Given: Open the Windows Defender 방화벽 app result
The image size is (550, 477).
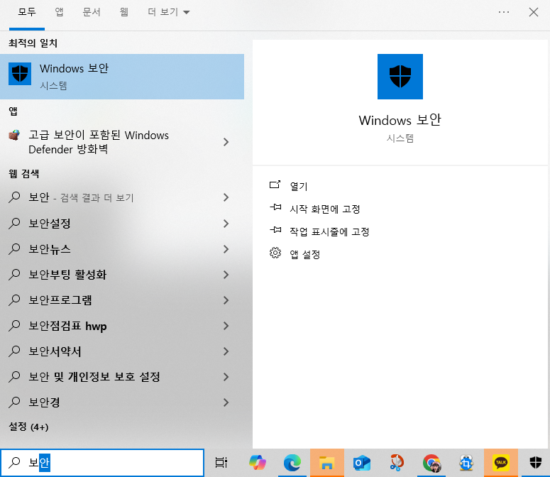Looking at the screenshot, I should point(122,142).
